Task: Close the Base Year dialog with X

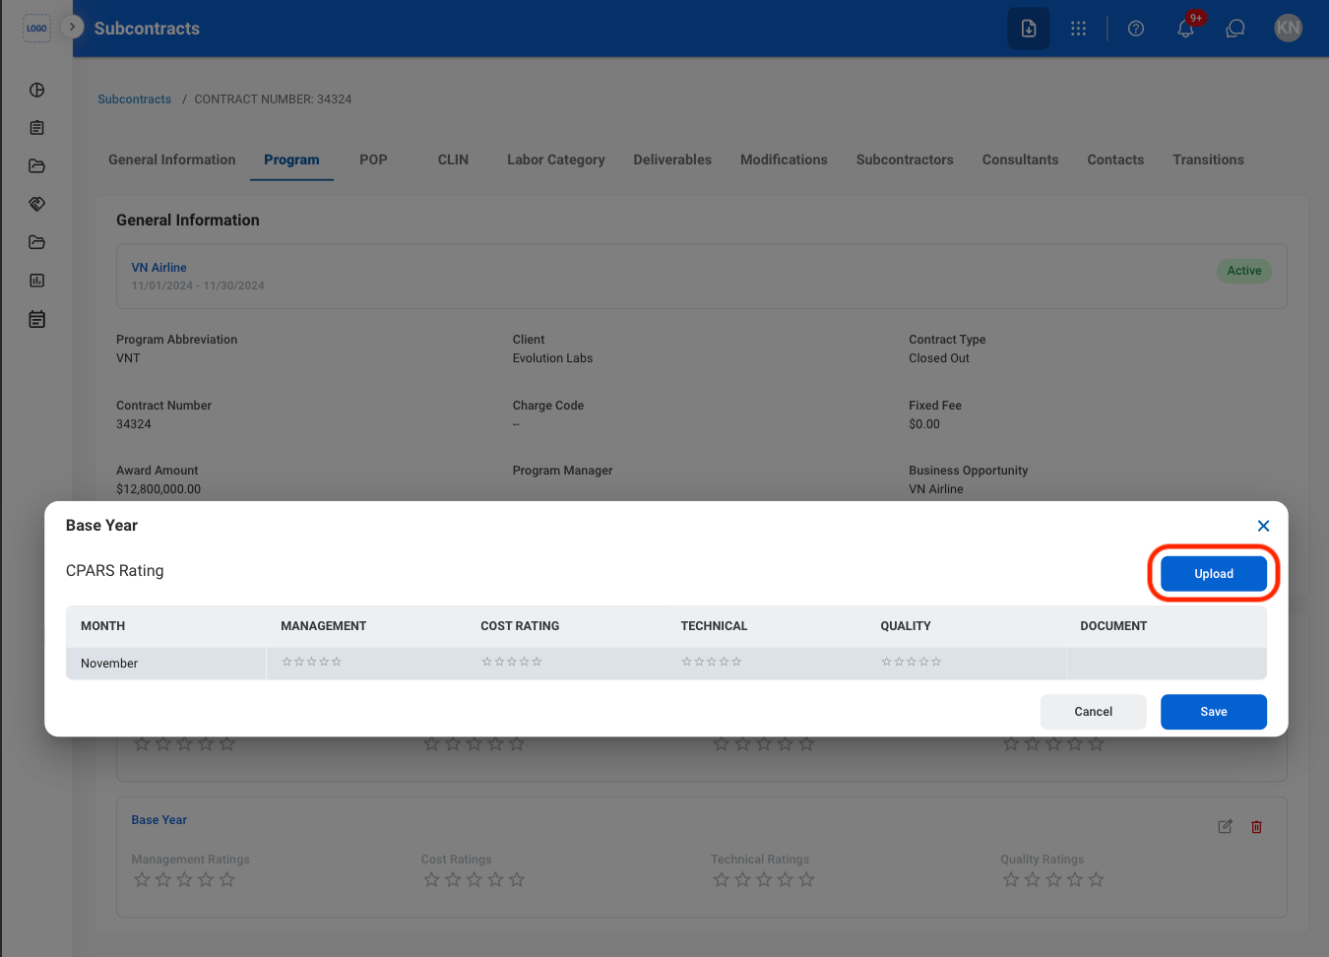Action: coord(1263,526)
